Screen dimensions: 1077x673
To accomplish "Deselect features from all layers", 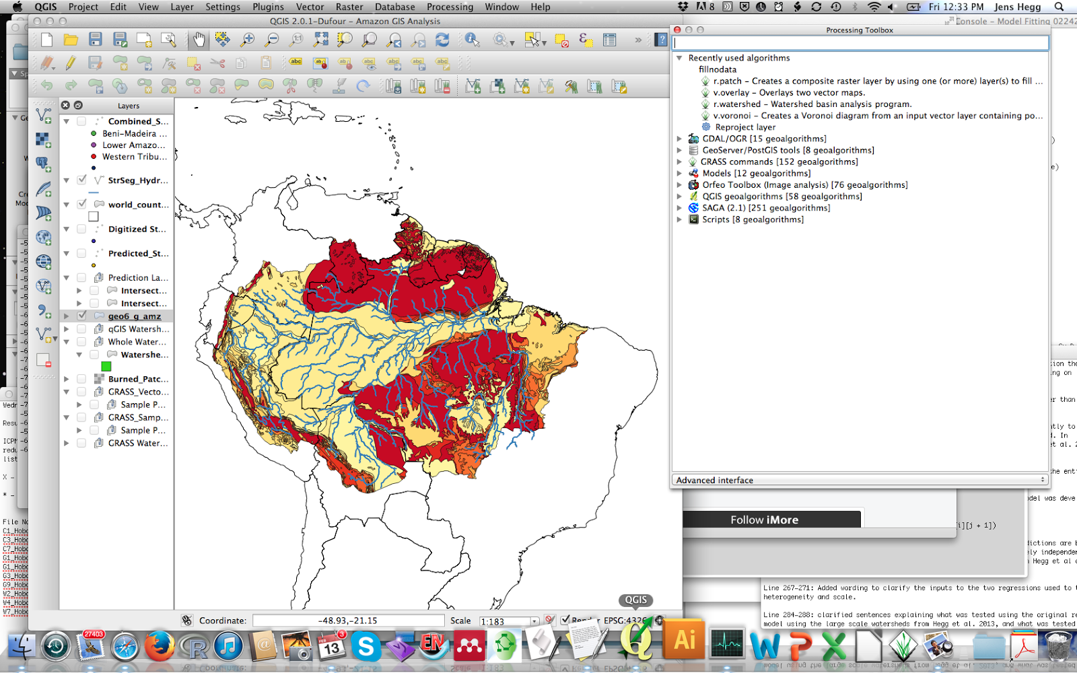I will click(x=562, y=40).
